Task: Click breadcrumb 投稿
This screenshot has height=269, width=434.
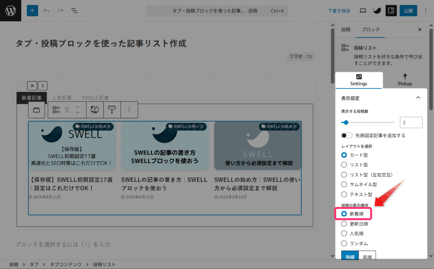Action: tap(14, 265)
